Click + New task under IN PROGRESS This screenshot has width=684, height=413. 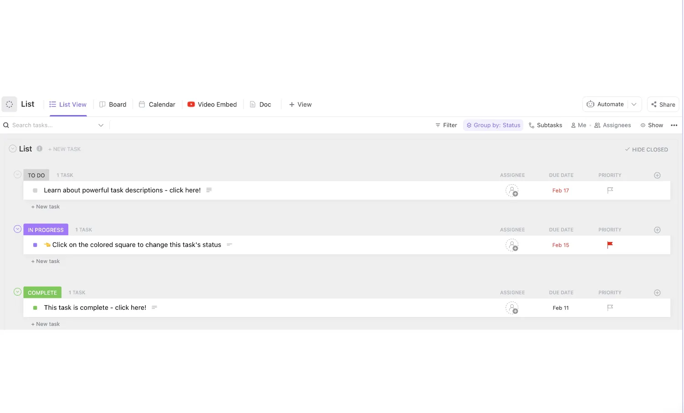(x=45, y=261)
